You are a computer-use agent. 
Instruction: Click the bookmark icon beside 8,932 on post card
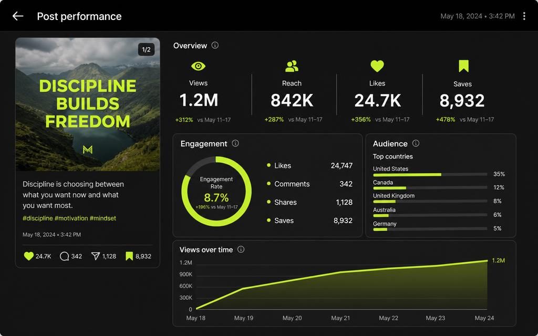pos(129,256)
